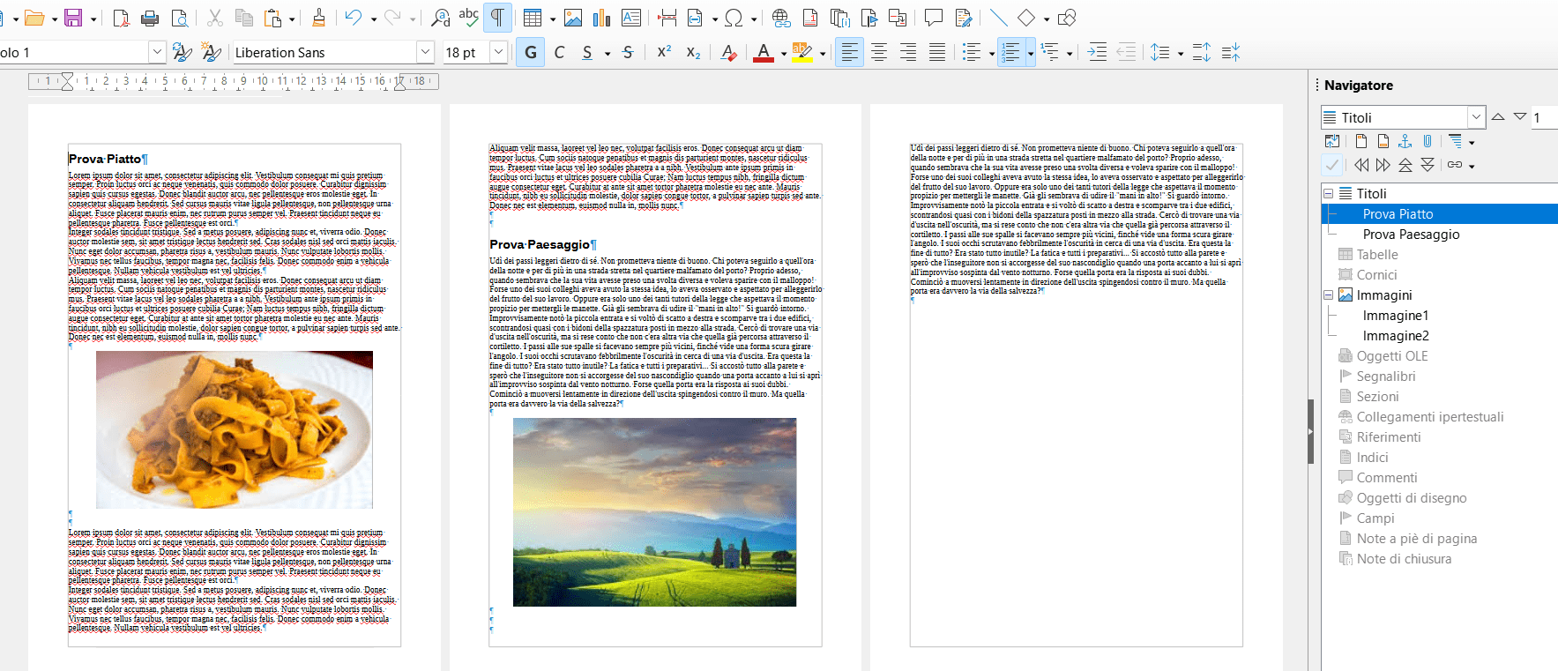This screenshot has width=1558, height=671.
Task: Open Find and Replace
Action: pyautogui.click(x=440, y=18)
